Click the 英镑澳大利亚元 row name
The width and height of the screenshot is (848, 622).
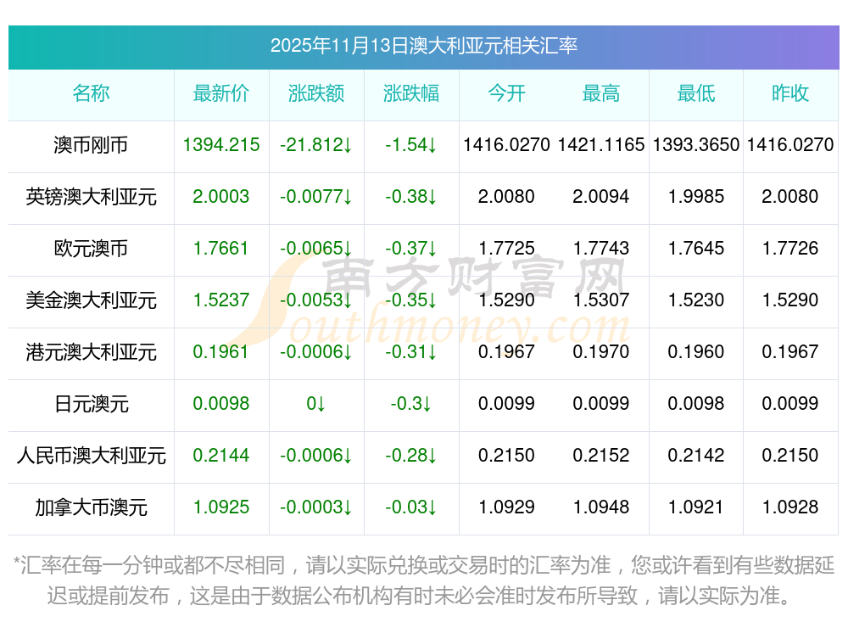[x=91, y=197]
